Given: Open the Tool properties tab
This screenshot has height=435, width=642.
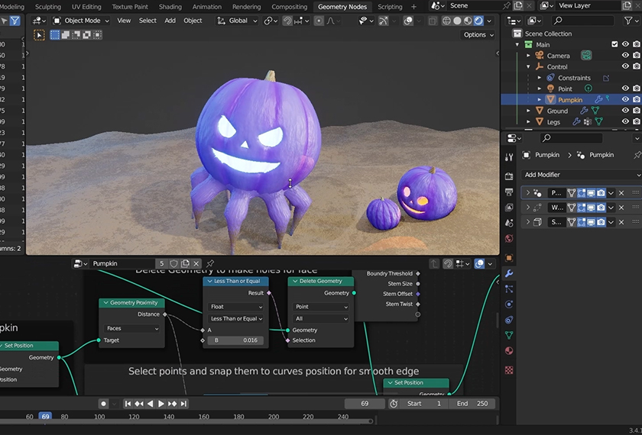Looking at the screenshot, I should click(509, 156).
